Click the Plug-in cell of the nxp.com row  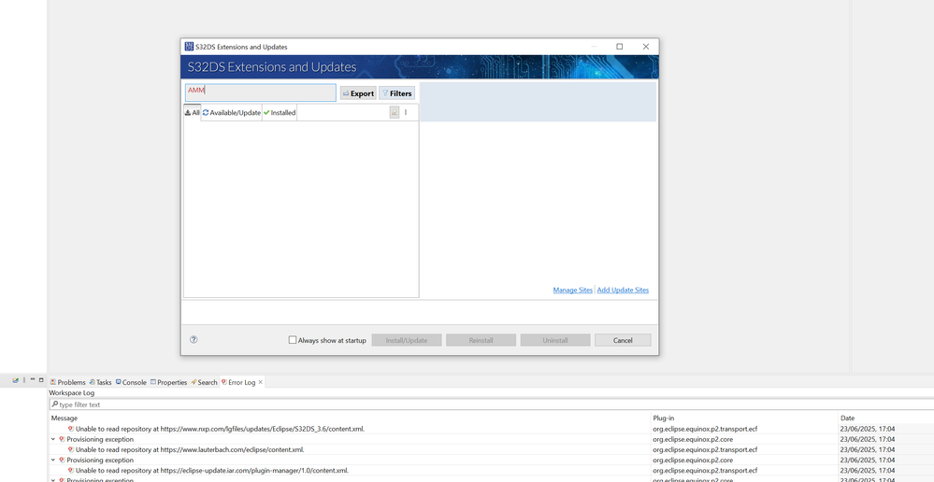(x=705, y=429)
